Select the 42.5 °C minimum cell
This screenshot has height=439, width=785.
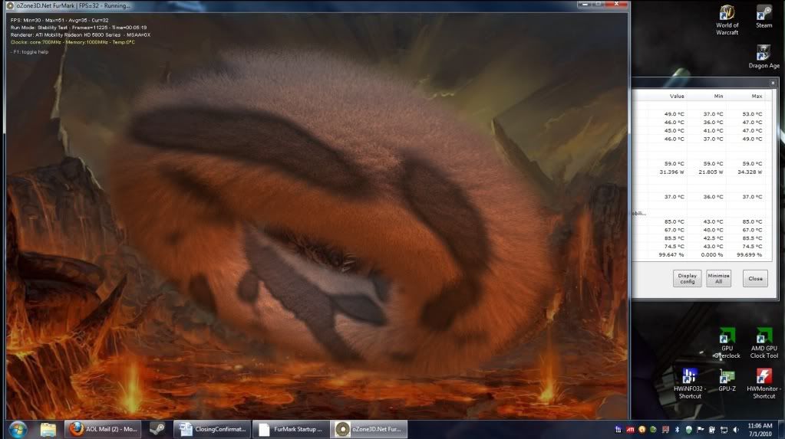click(x=714, y=238)
